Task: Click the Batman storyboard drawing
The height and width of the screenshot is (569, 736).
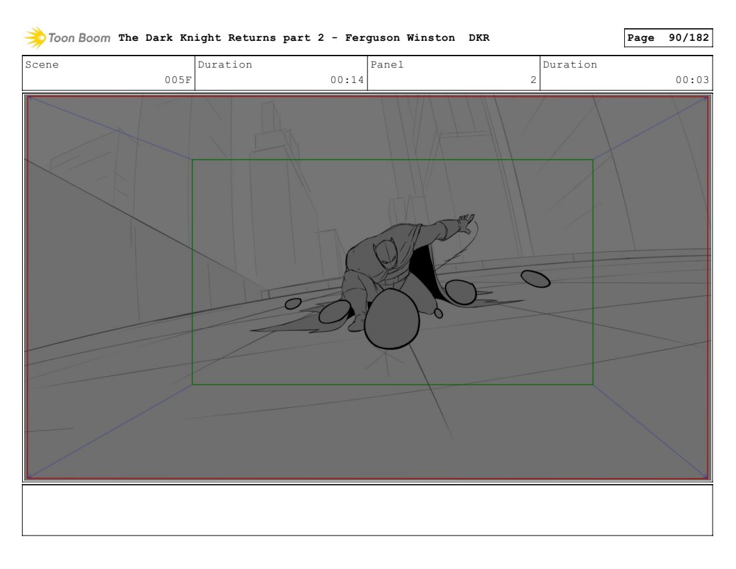Action: (367, 287)
